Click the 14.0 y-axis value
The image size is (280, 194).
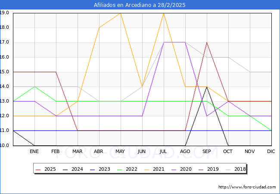(x=4, y=87)
